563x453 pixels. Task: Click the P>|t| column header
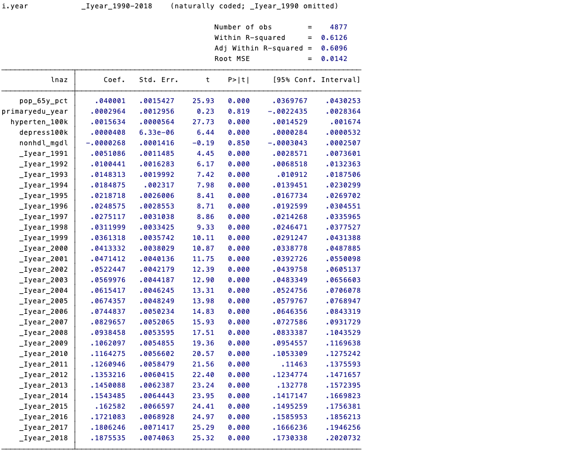(239, 80)
